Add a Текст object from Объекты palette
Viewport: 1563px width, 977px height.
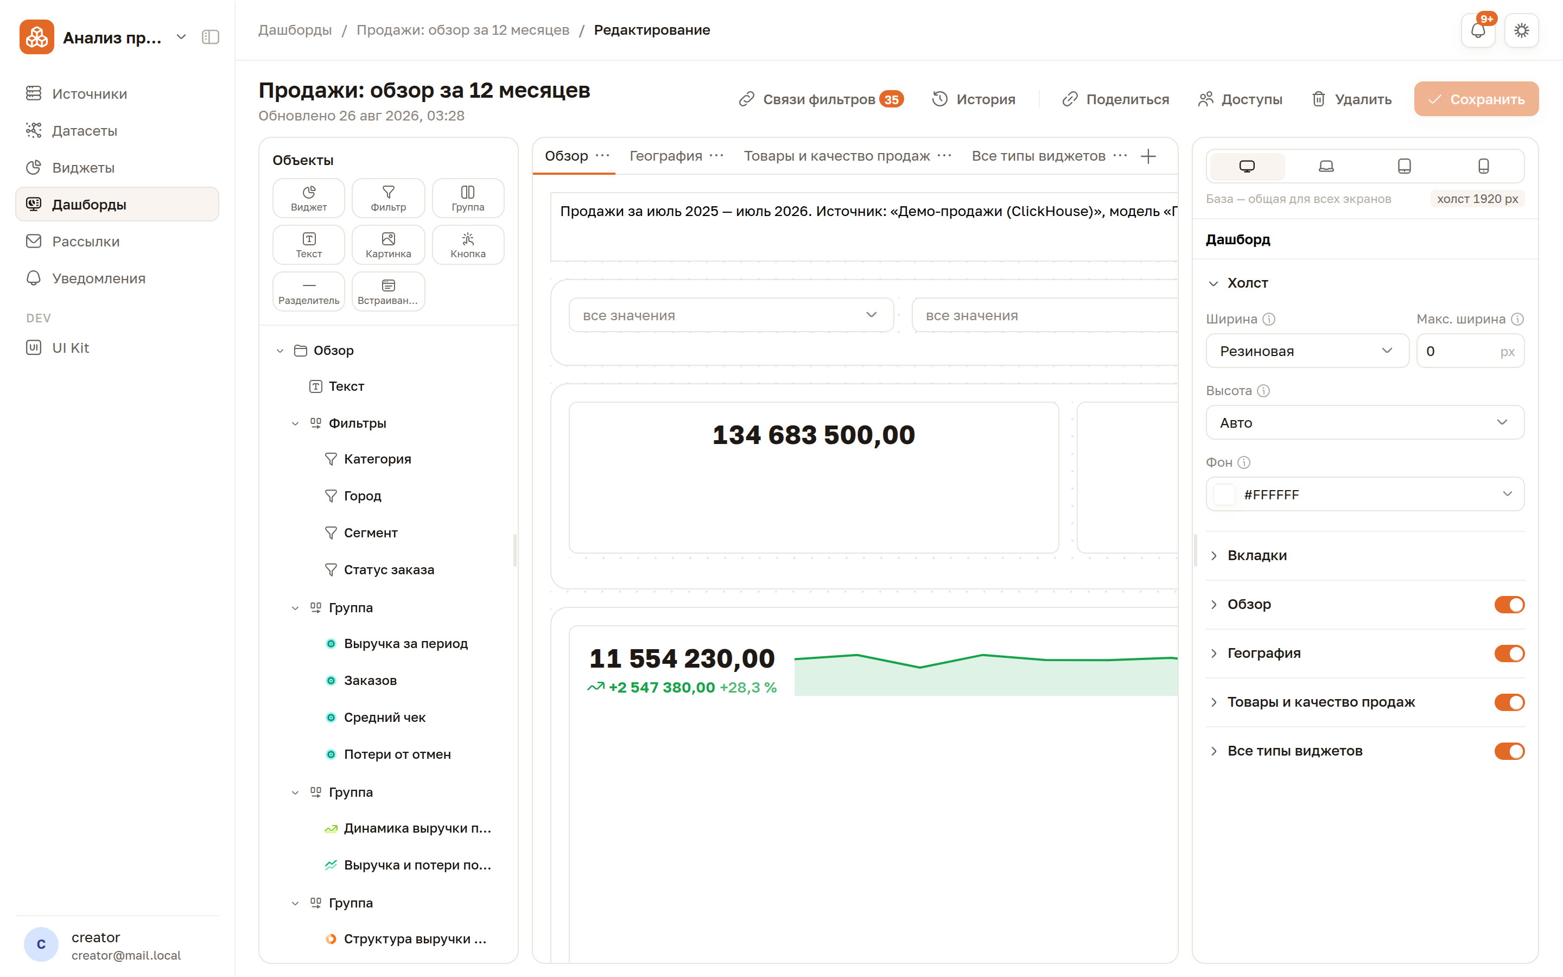tap(308, 244)
